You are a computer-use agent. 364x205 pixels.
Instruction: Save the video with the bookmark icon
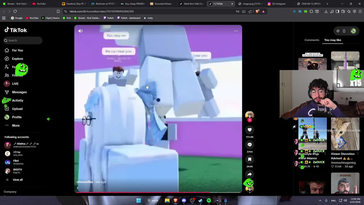pyautogui.click(x=250, y=159)
